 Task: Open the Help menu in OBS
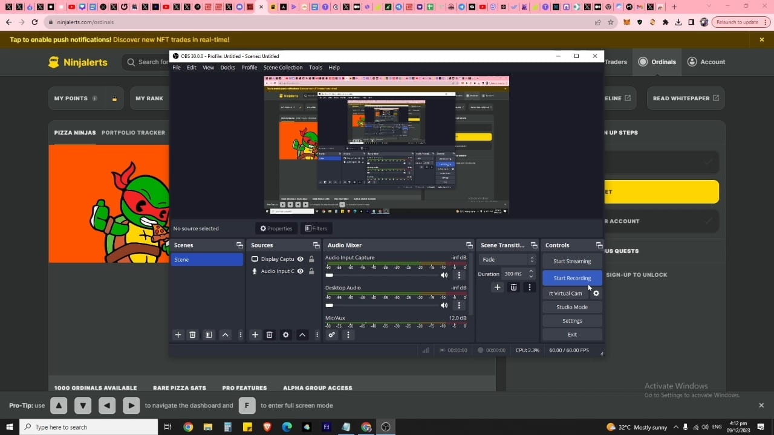pyautogui.click(x=334, y=68)
